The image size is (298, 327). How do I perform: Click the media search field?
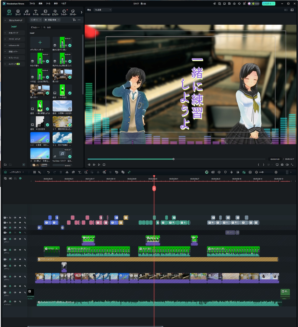pos(62,27)
